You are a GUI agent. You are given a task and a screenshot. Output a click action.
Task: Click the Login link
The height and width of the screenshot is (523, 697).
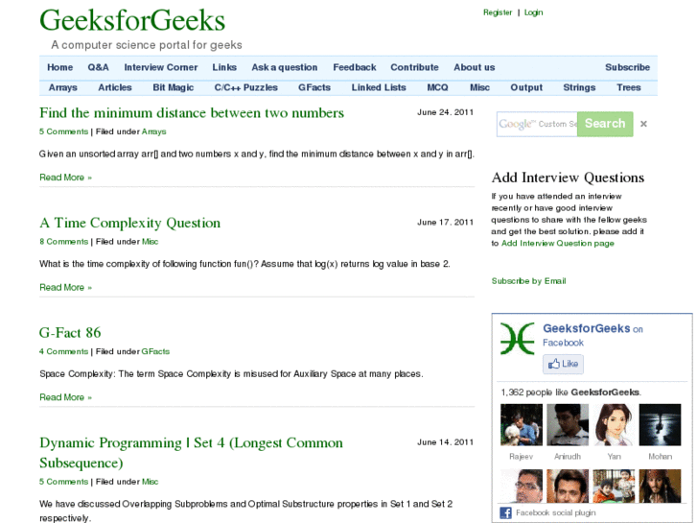tap(533, 12)
